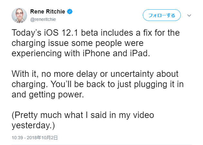Viewport: 203px width, 145px height.
Task: Click the word "Today's" at tweet start
Action: (x=26, y=32)
